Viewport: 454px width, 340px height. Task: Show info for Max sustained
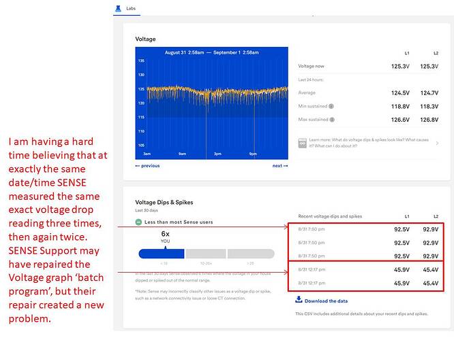[332, 120]
